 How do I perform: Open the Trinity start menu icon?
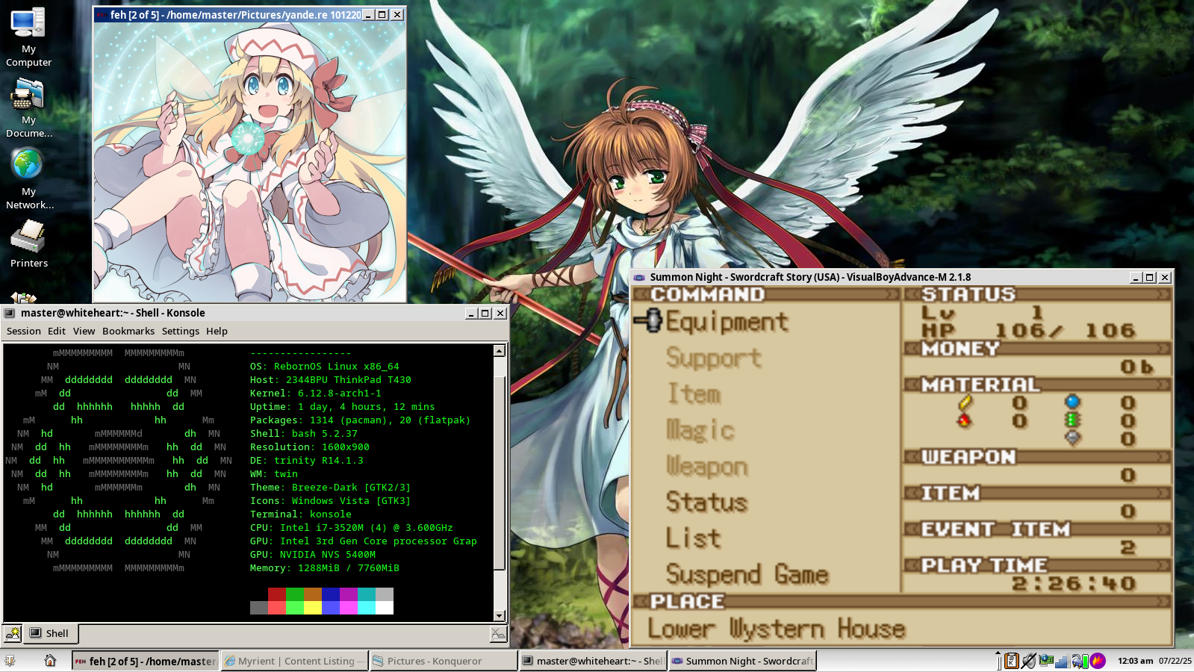tap(10, 661)
